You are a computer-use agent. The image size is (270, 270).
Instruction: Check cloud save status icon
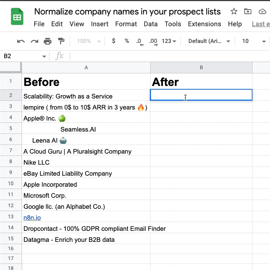coord(262,11)
